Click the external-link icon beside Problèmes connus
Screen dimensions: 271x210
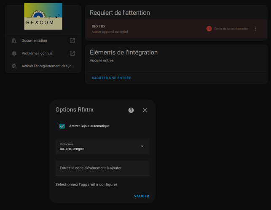click(x=72, y=53)
